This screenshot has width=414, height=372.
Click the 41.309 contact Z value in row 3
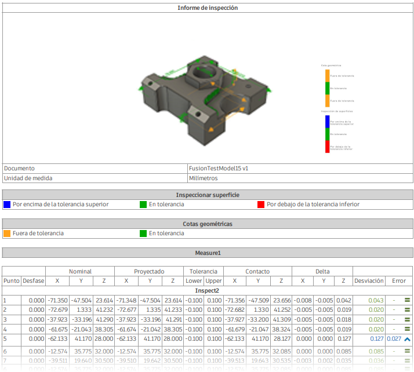pos(282,319)
